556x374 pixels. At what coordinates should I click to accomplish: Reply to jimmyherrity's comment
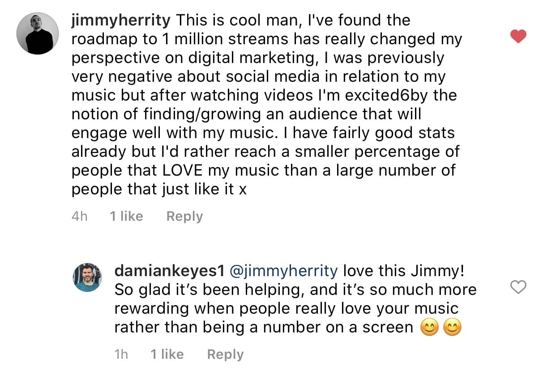click(x=184, y=216)
